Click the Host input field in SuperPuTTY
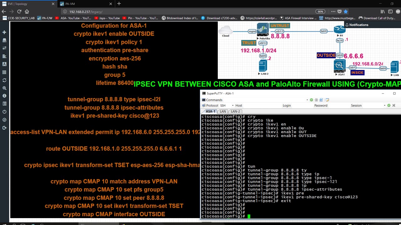 263,106
